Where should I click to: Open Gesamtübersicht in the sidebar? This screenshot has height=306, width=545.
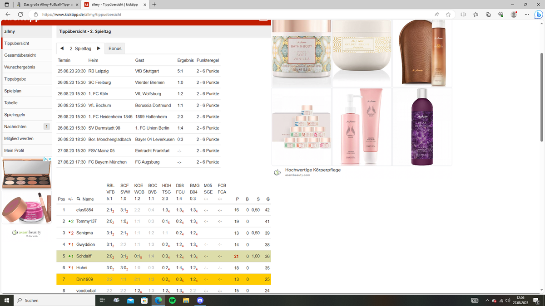coord(26,55)
